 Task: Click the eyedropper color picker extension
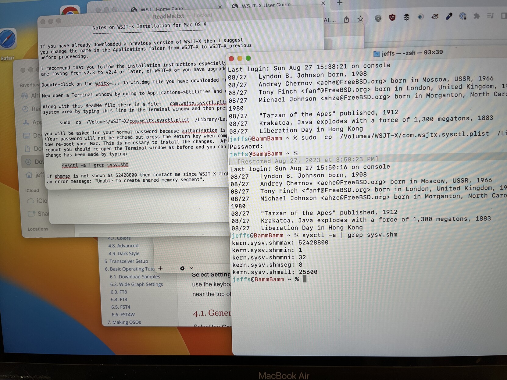coord(449,16)
